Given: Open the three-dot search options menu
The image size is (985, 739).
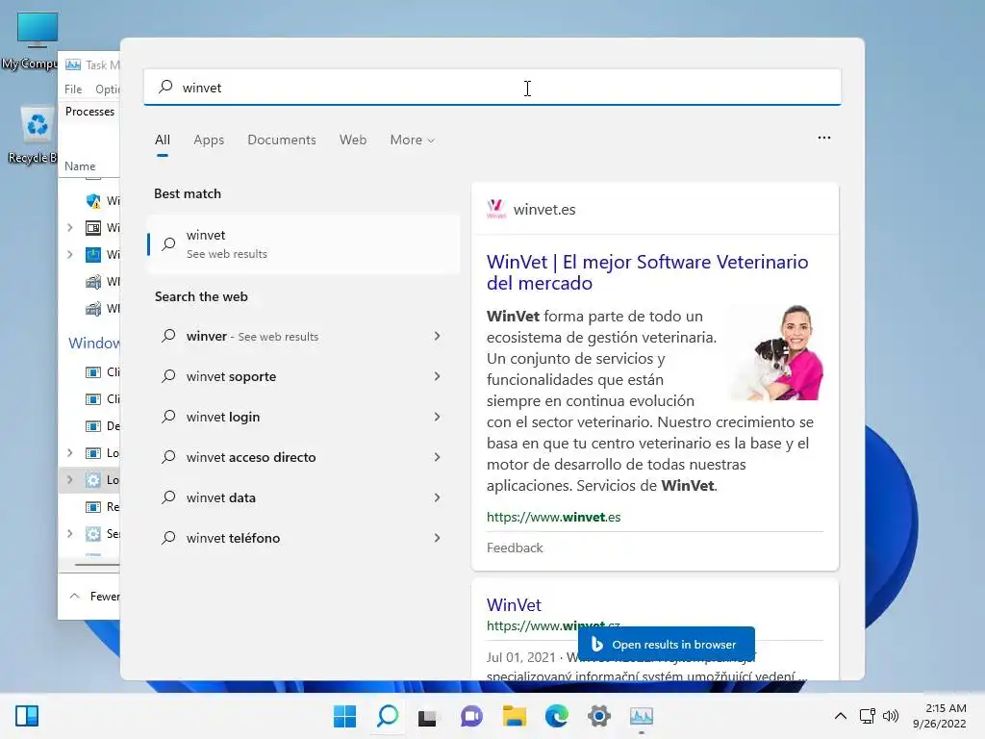Looking at the screenshot, I should (824, 138).
